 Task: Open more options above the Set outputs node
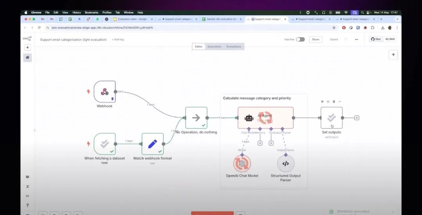[x=340, y=101]
